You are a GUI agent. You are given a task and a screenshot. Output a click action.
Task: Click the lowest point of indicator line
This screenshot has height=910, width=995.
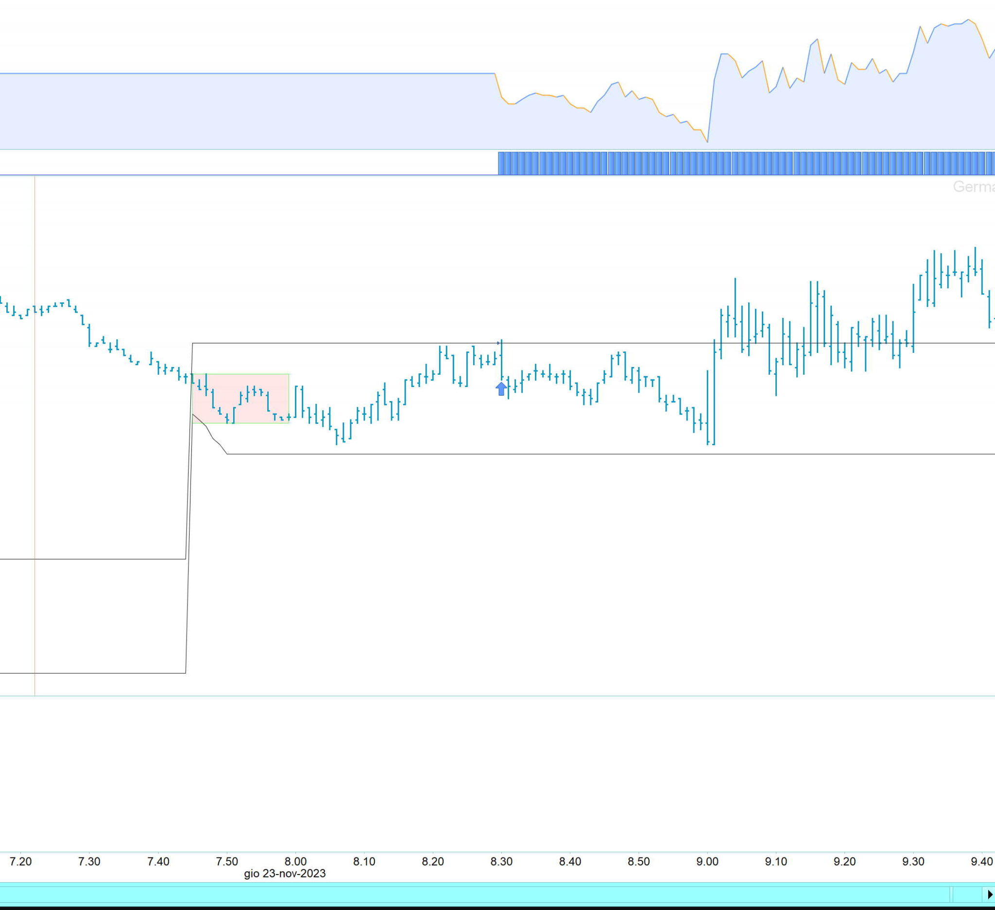point(707,142)
